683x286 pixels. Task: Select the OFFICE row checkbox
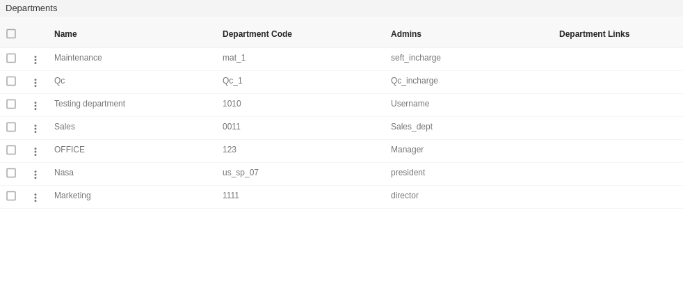(11, 150)
